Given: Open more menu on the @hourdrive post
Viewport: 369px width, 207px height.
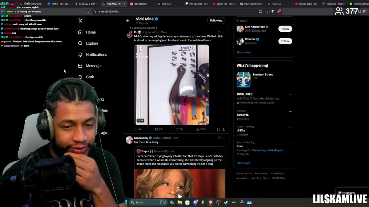Looking at the screenshot, I should click(223, 32).
